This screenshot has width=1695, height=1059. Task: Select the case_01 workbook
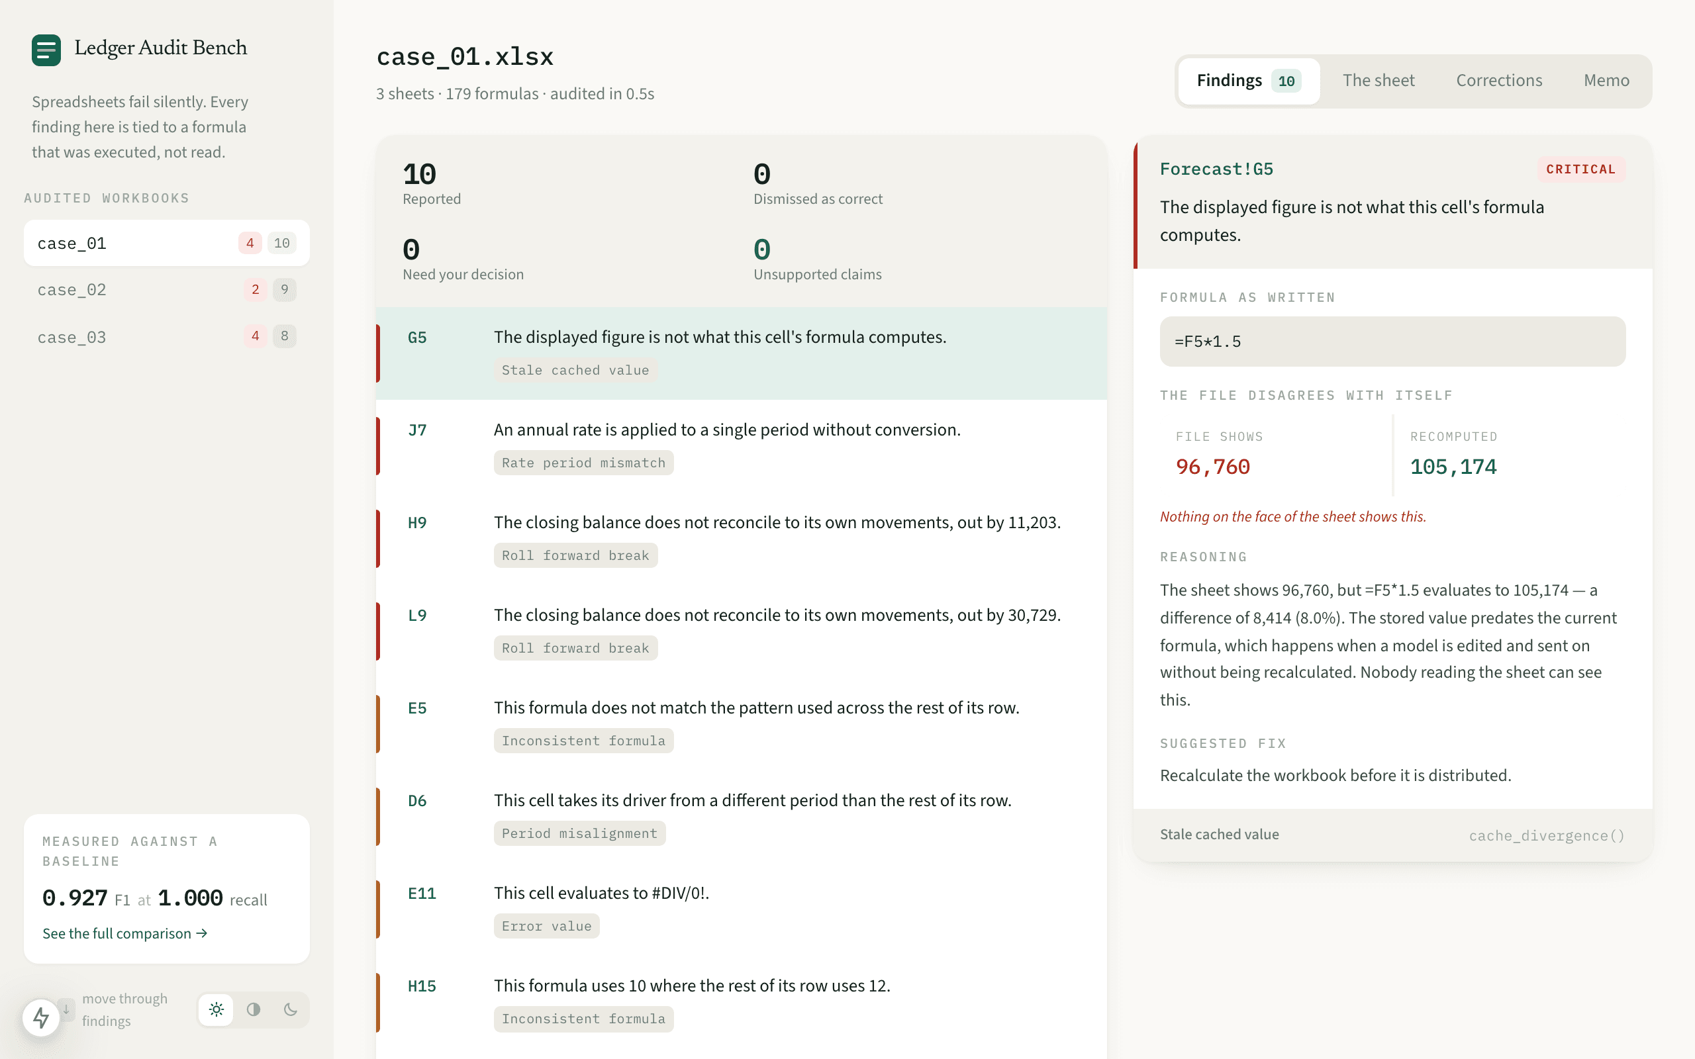(x=167, y=243)
